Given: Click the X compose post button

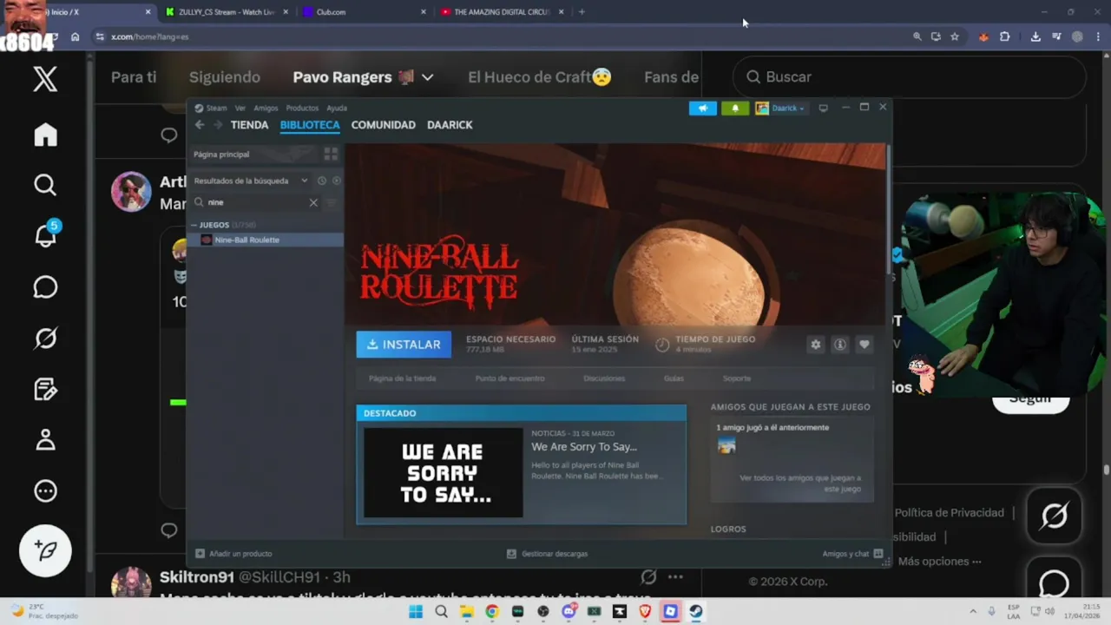Looking at the screenshot, I should tap(45, 550).
